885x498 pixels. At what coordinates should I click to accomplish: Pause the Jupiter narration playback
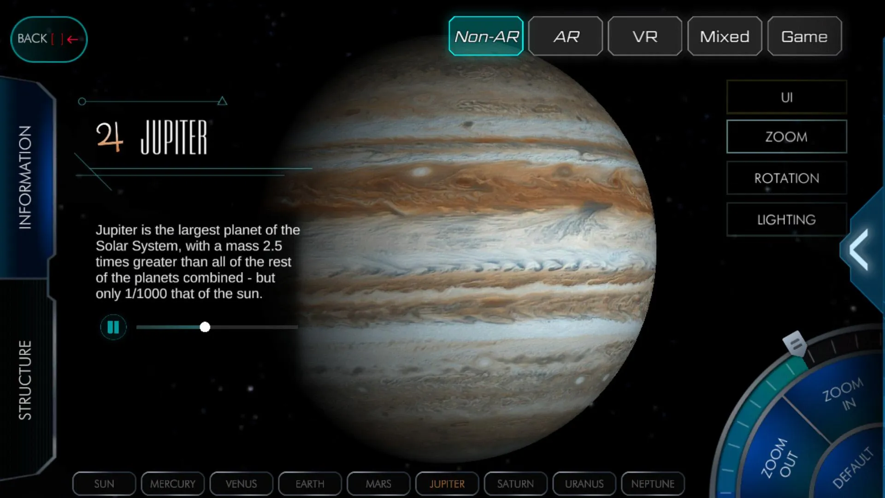tap(112, 327)
